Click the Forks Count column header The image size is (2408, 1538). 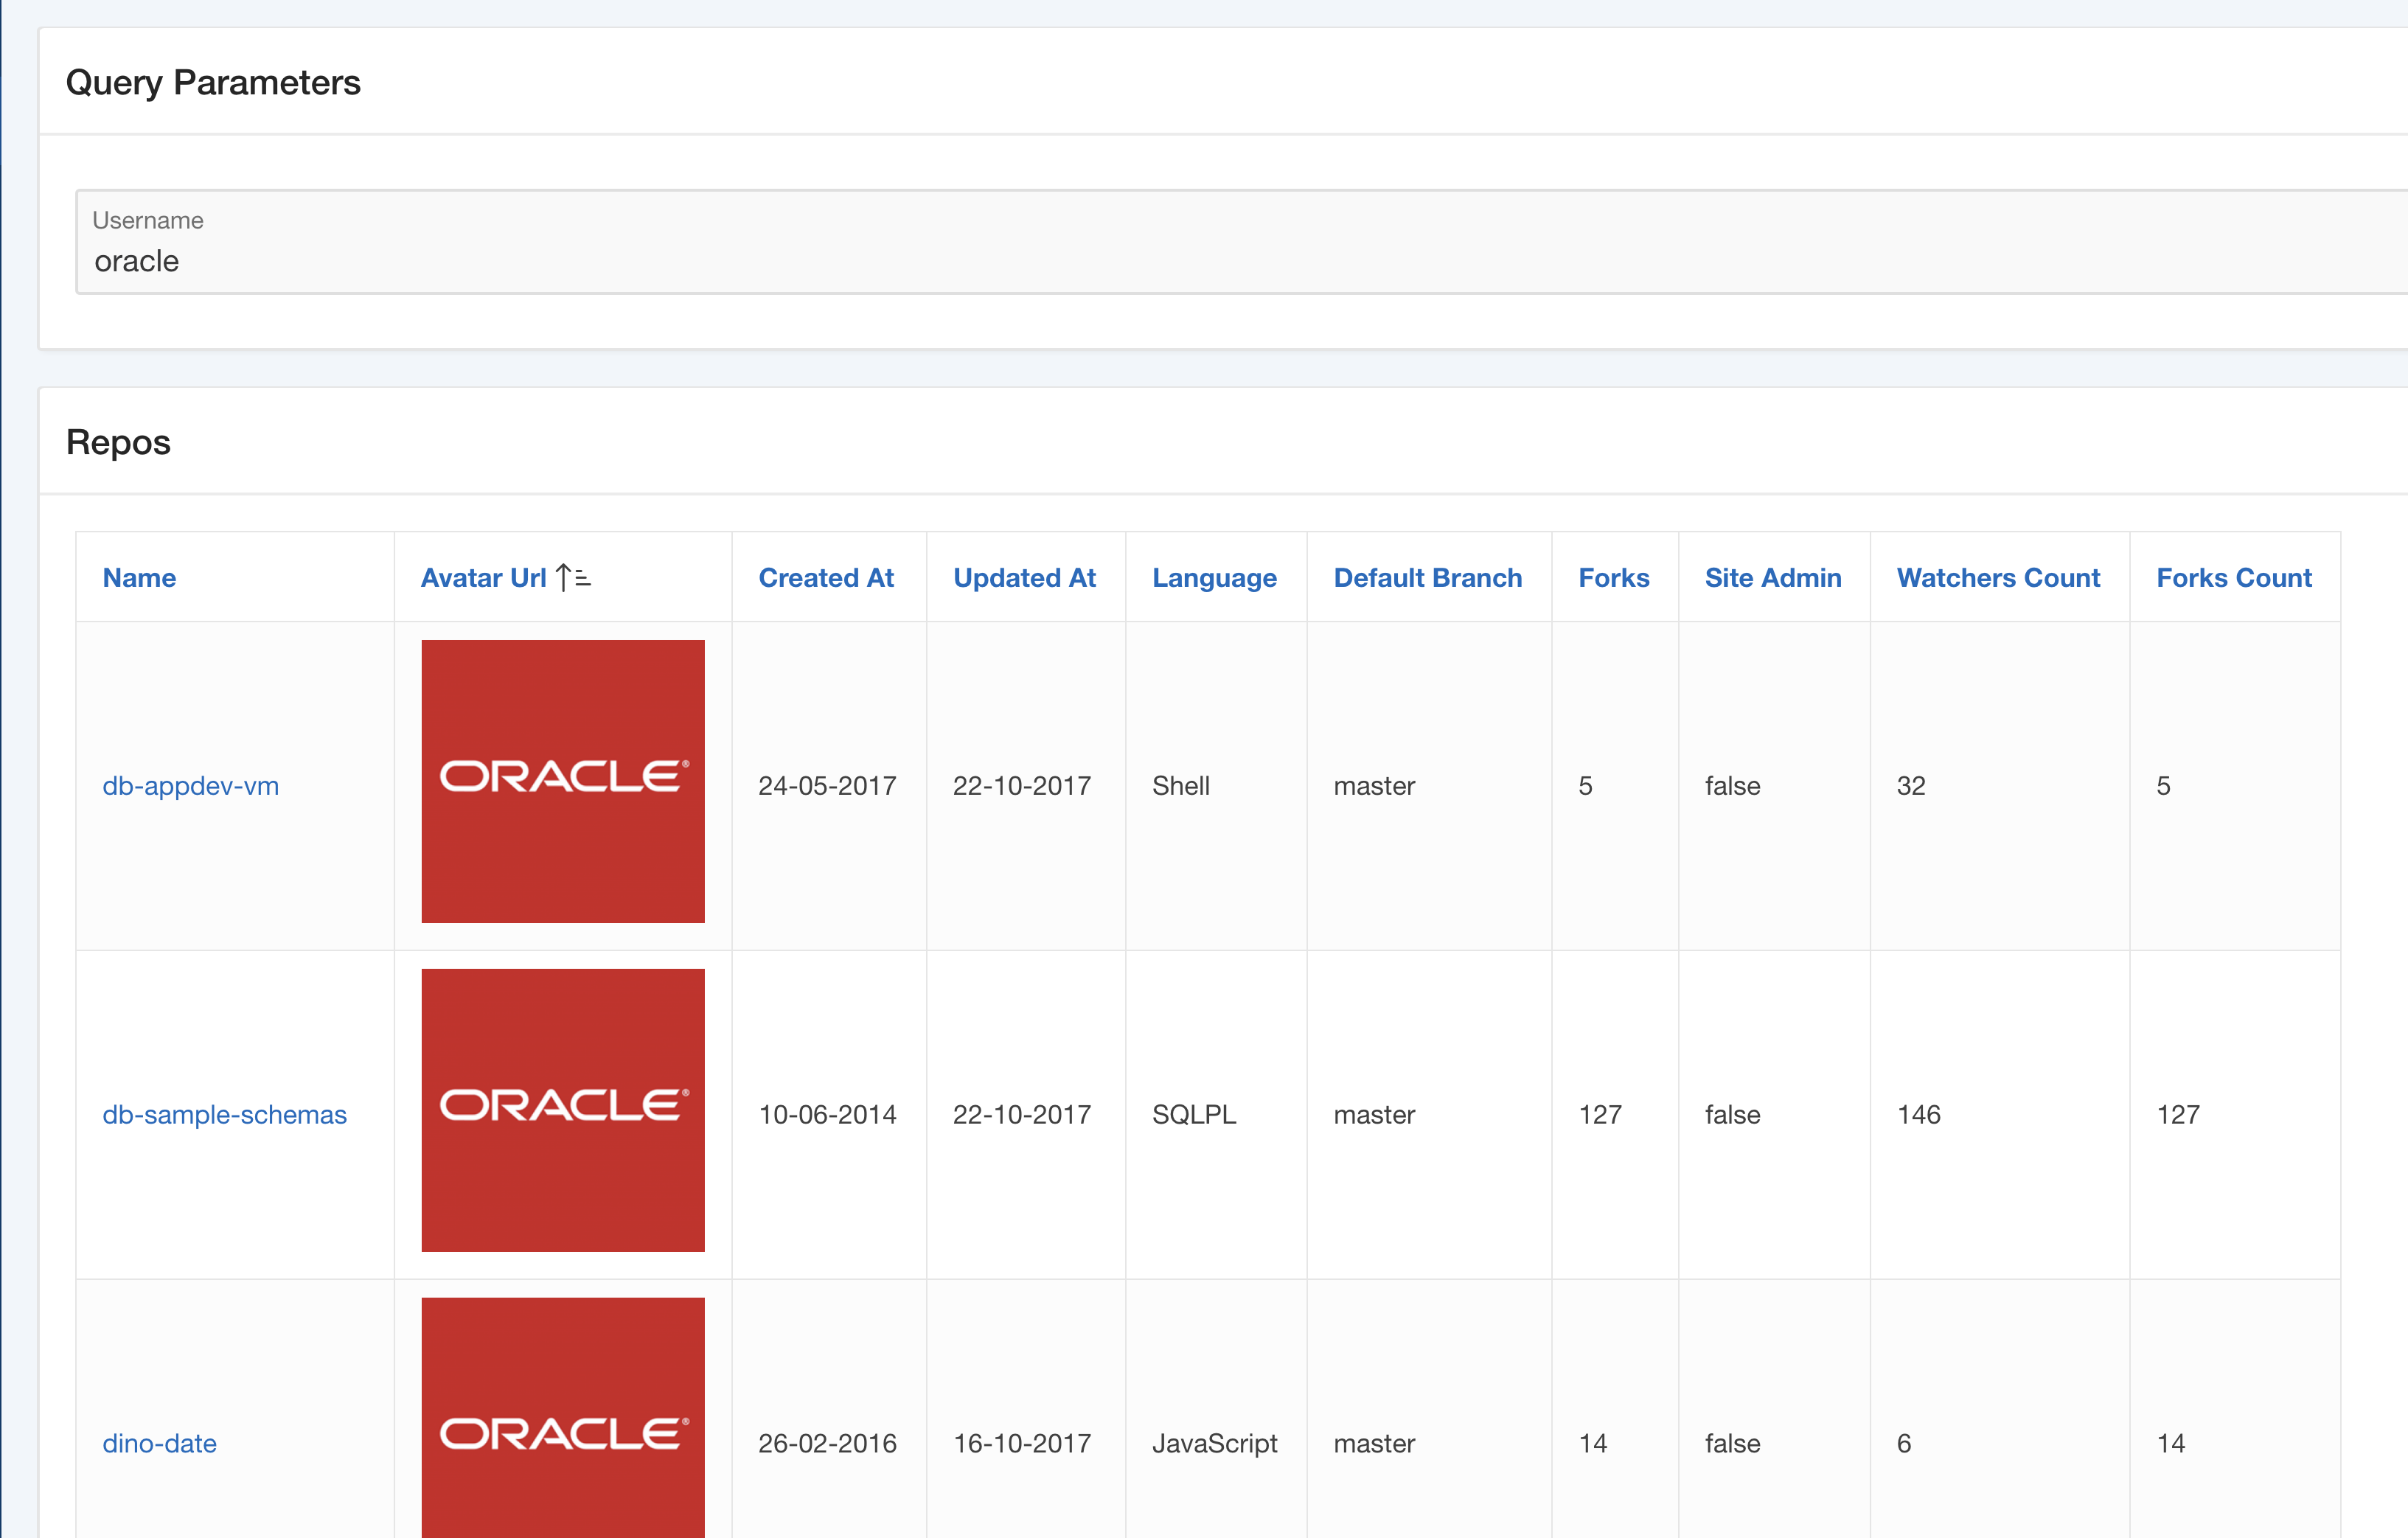coord(2233,578)
